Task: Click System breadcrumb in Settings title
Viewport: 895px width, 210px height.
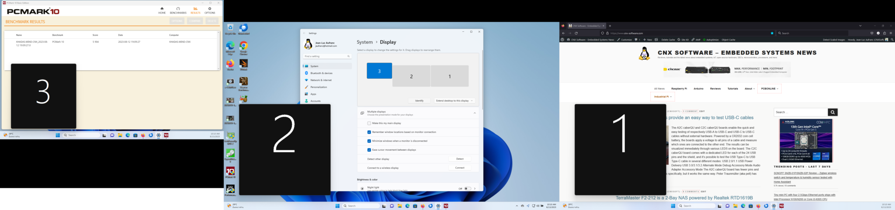Action: pyautogui.click(x=364, y=42)
